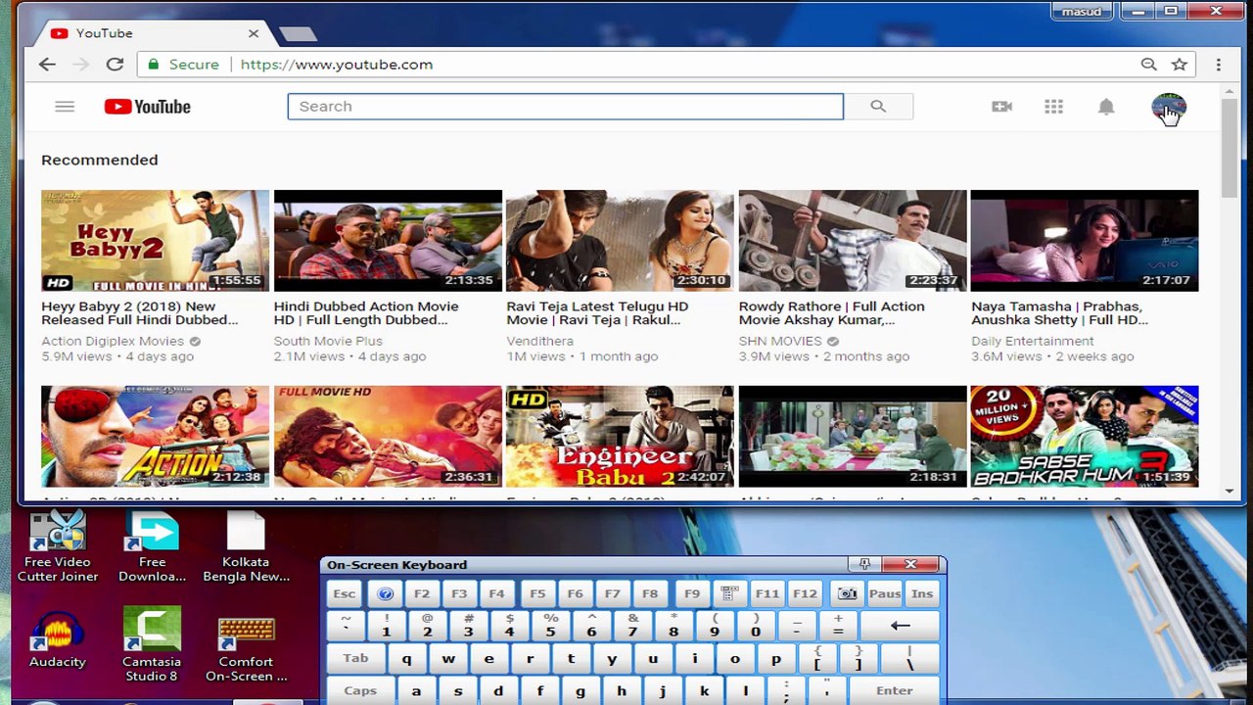Open Hindi Dubbed Action Movie title link

[366, 313]
